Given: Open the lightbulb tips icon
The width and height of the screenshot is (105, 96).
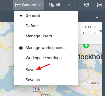Looking at the screenshot, I should (86, 5).
